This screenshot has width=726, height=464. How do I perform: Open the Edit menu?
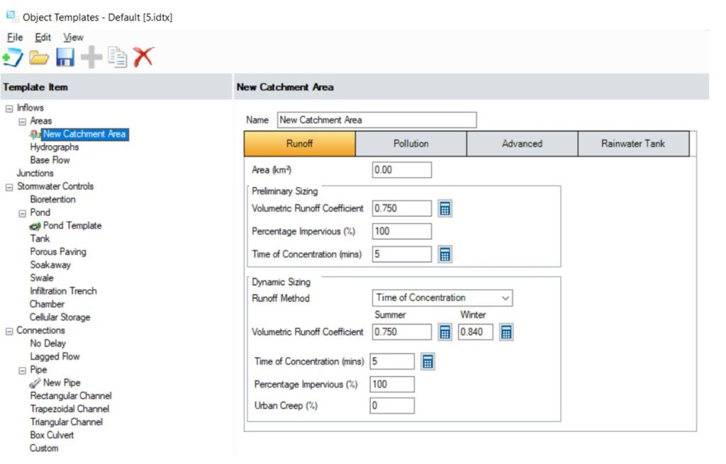coord(43,38)
